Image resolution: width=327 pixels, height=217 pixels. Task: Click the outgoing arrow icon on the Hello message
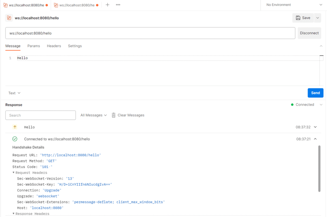15,127
